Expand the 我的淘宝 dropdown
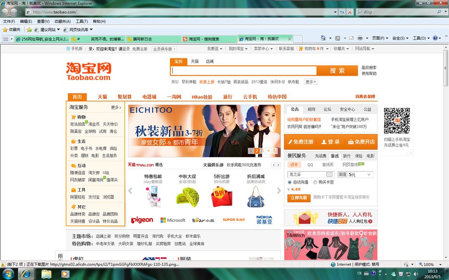This screenshot has height=280, width=449. click(x=238, y=49)
